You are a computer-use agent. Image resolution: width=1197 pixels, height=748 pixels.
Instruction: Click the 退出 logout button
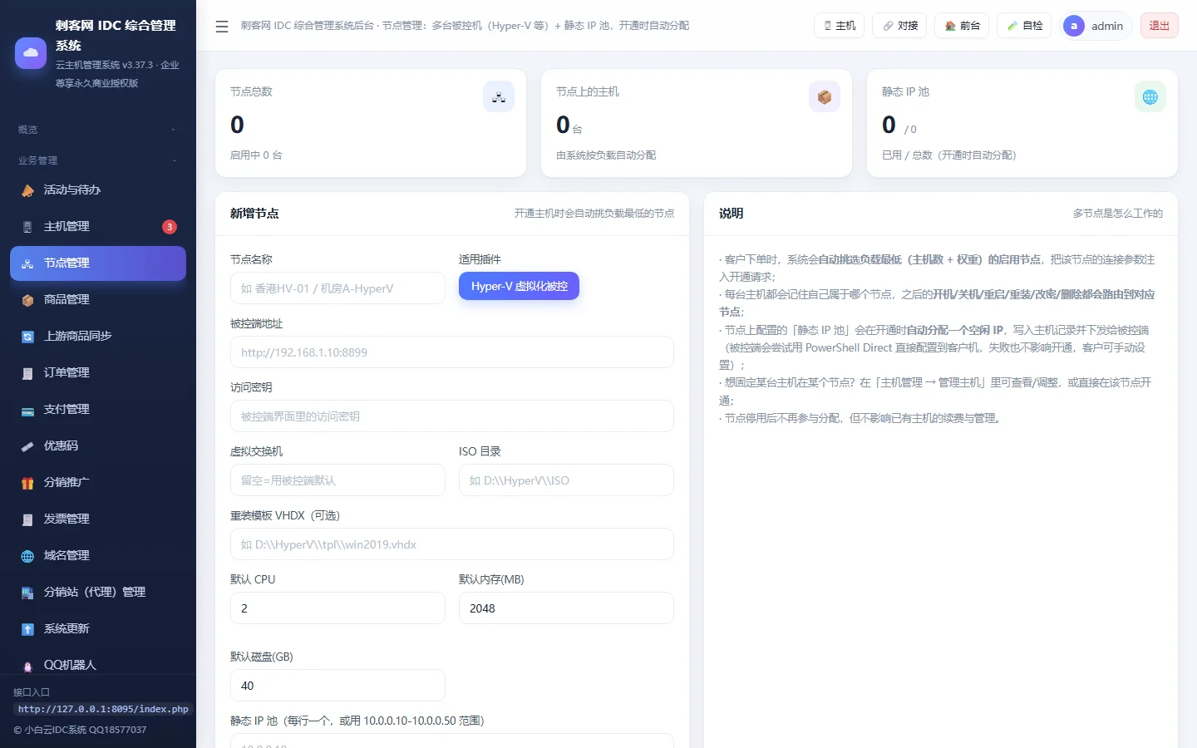click(x=1160, y=26)
